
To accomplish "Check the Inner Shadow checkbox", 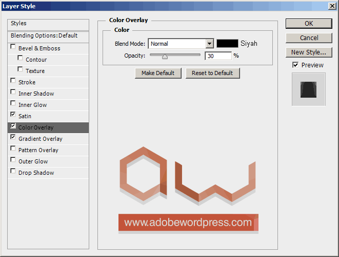I will [13, 91].
